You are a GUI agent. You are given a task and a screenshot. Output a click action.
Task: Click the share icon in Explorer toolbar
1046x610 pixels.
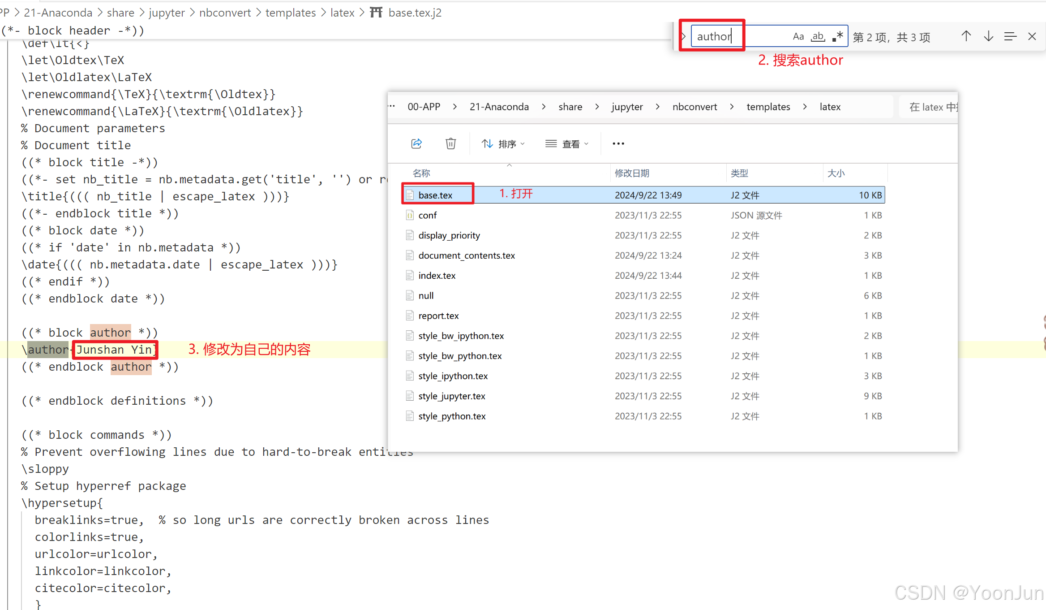416,143
